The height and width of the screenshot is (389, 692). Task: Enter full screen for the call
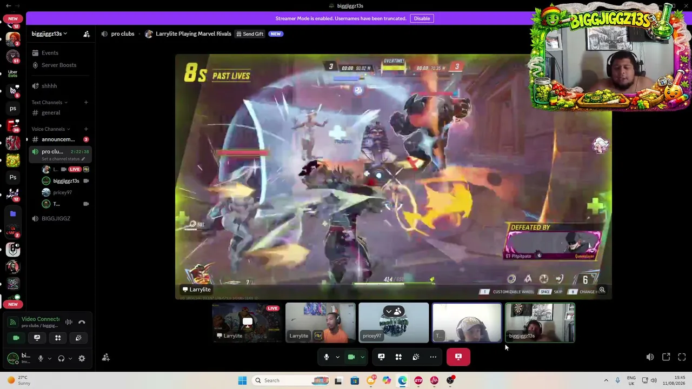[682, 357]
